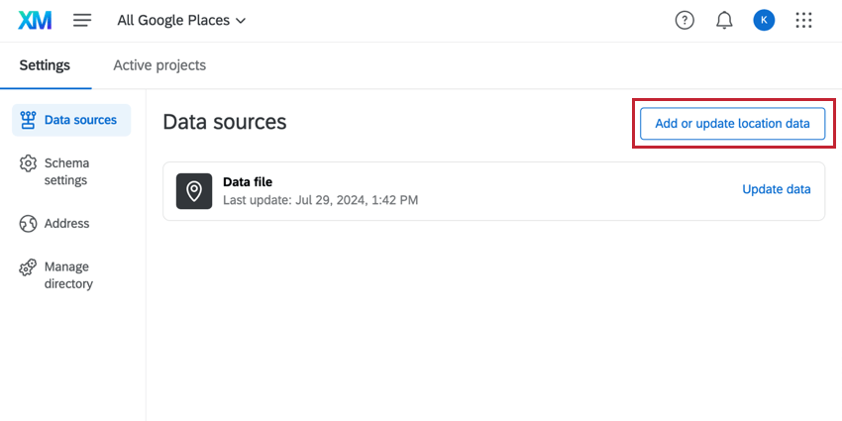Switch to the Settings tab
Screen dimensions: 842x421
click(x=45, y=65)
